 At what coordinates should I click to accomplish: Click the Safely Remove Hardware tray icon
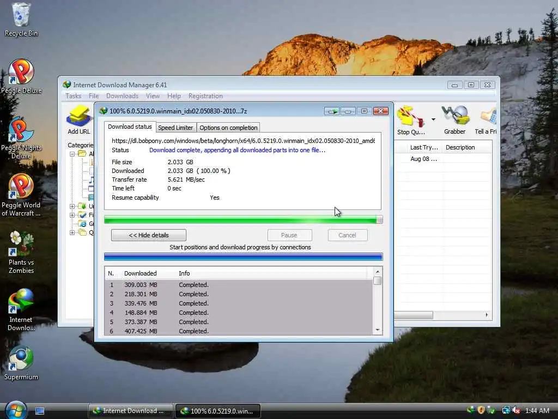click(491, 410)
